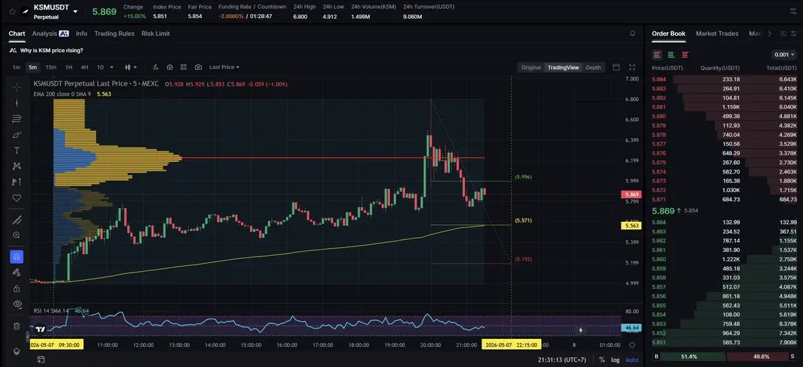Select the Text annotation tool
This screenshot has width=803, height=367.
tap(16, 151)
